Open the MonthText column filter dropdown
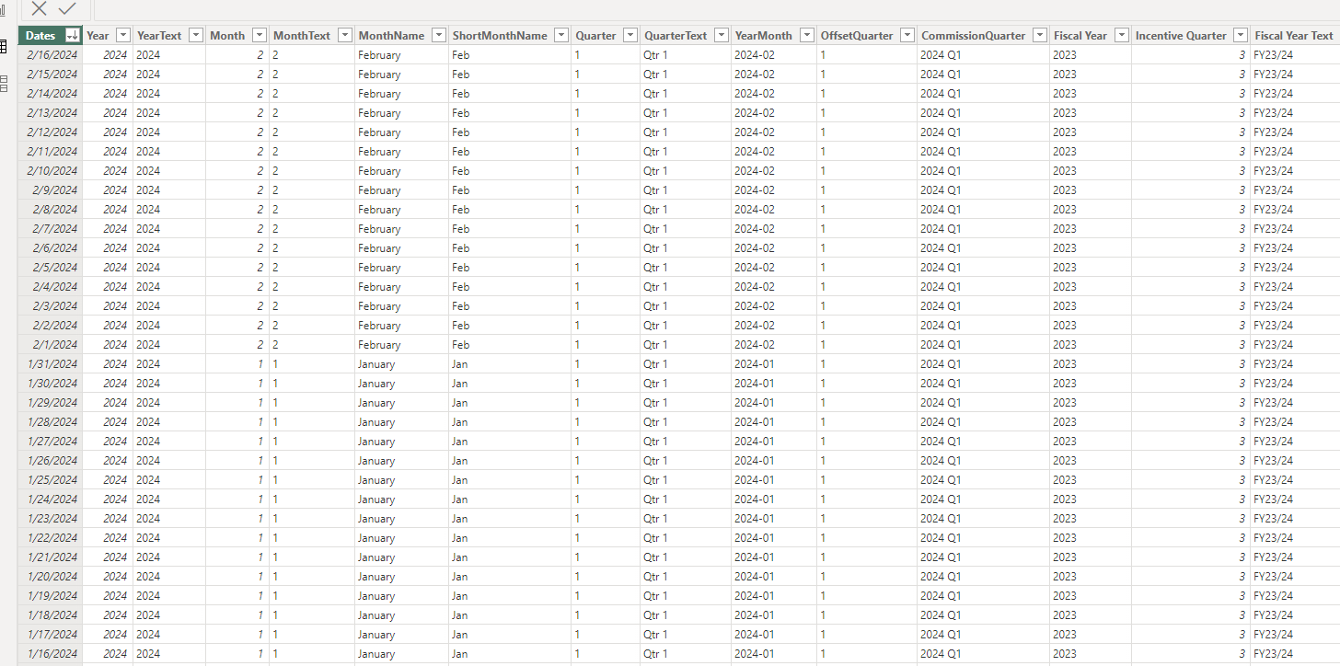This screenshot has height=666, width=1340. coord(344,35)
